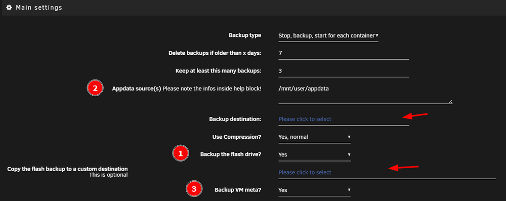Click the Backup type dropdown arrow
Viewport: 506px width, 201px height.
[376, 35]
